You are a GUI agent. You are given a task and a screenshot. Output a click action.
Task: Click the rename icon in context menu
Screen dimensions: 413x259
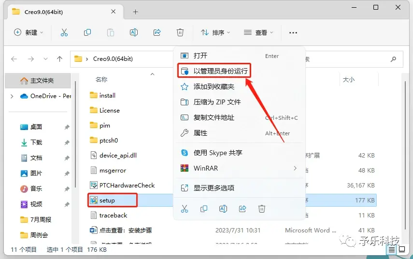click(x=223, y=209)
